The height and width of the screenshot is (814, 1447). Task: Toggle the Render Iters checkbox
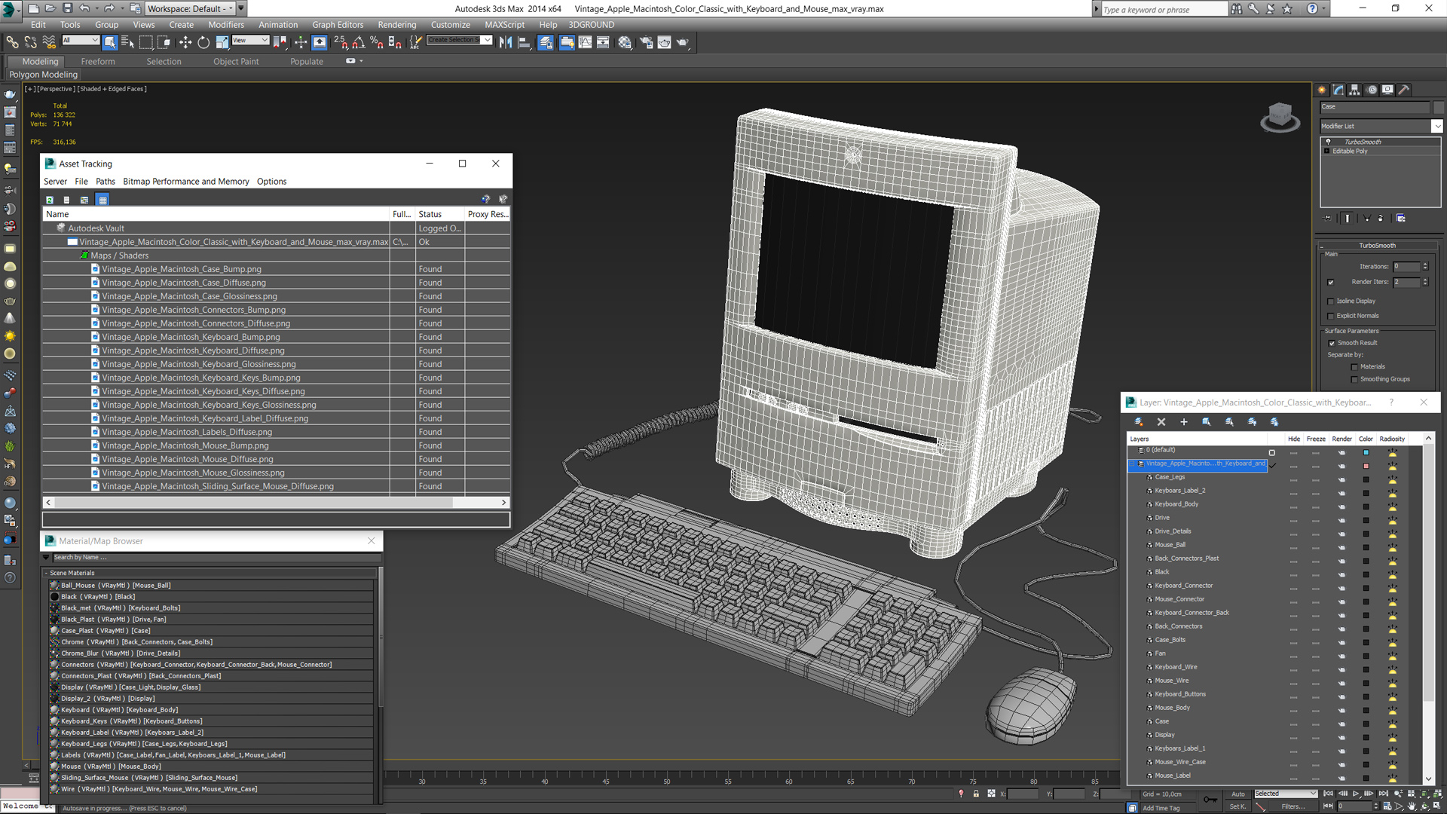click(1331, 282)
